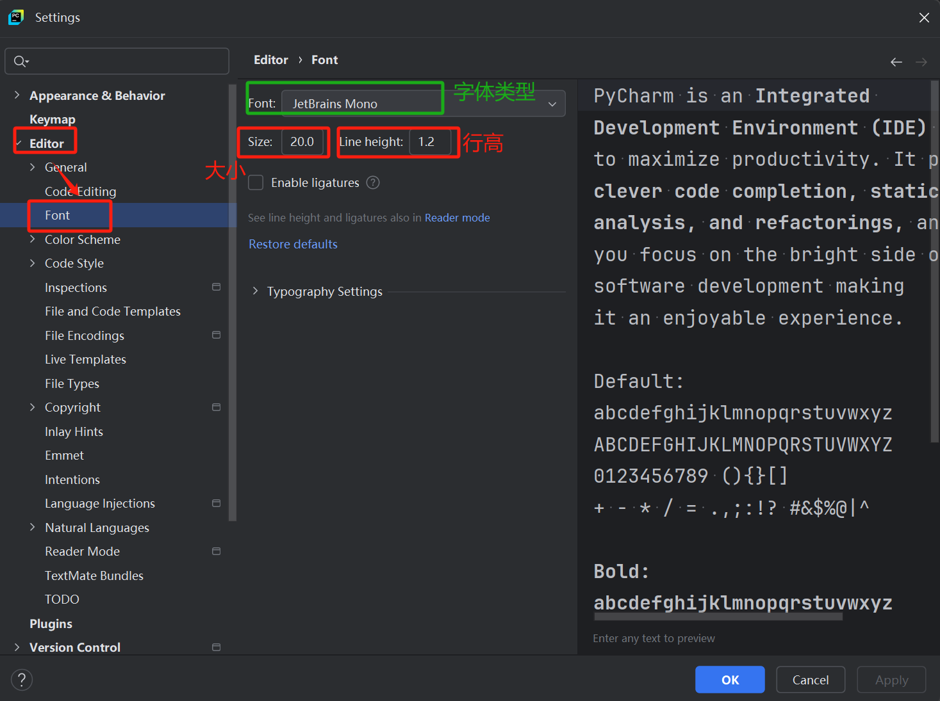The width and height of the screenshot is (940, 701).
Task: Click the forward navigation arrow icon
Action: (x=921, y=62)
